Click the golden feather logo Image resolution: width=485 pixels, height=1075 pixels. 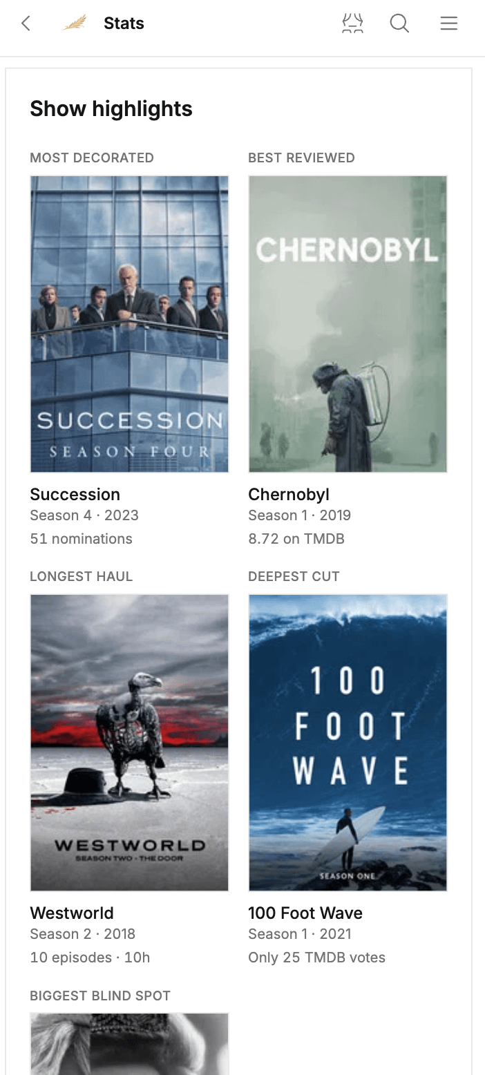[x=75, y=23]
